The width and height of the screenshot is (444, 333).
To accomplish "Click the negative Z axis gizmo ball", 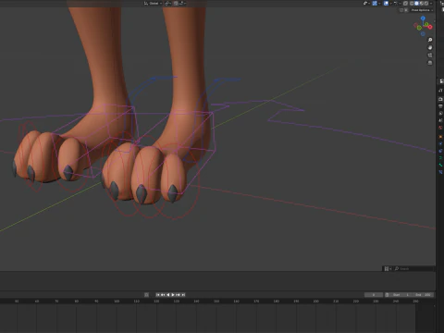I will coord(423,34).
